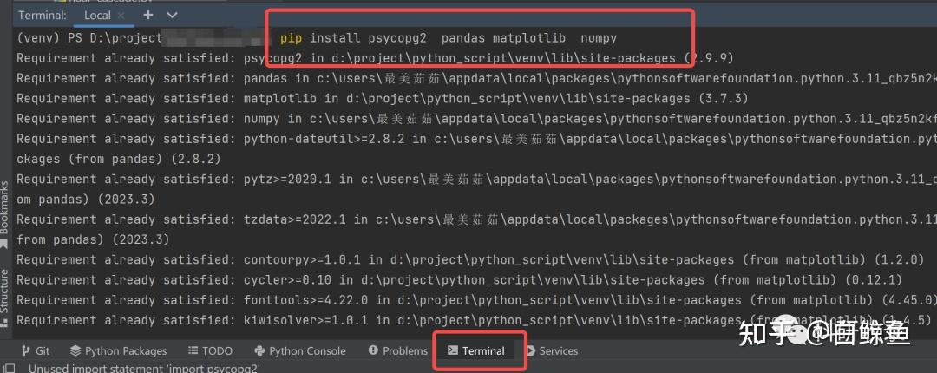937x373 pixels.
Task: Switch to the Local terminal tab
Action: [x=97, y=16]
